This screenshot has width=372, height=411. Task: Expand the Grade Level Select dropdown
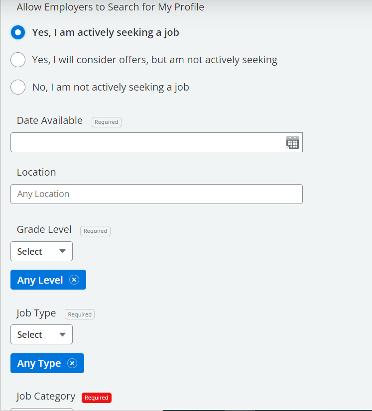click(41, 251)
